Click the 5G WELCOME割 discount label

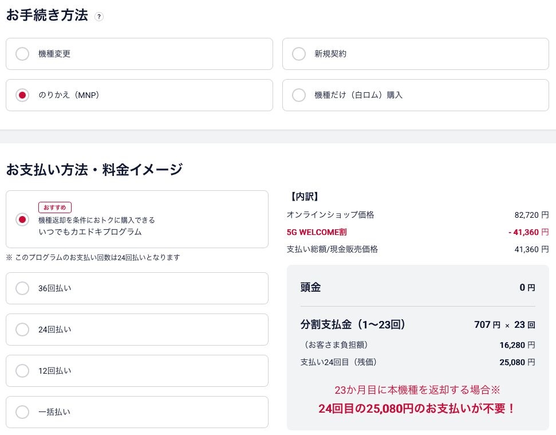click(317, 232)
